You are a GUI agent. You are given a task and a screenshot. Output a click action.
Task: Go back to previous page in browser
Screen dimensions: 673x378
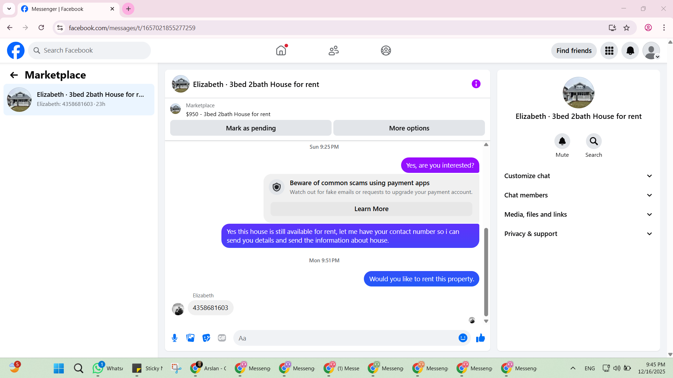pyautogui.click(x=10, y=28)
